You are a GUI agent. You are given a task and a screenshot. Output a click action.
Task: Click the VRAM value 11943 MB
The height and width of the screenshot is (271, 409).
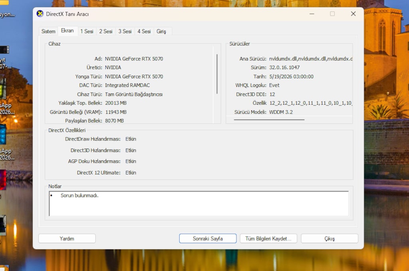coord(116,112)
